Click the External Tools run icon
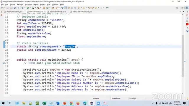The image size is (189, 106). (x=38, y=8)
